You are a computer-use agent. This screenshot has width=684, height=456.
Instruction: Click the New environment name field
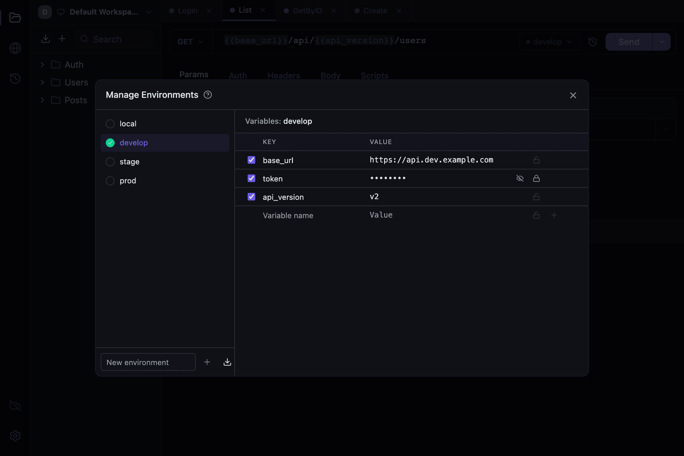click(148, 362)
